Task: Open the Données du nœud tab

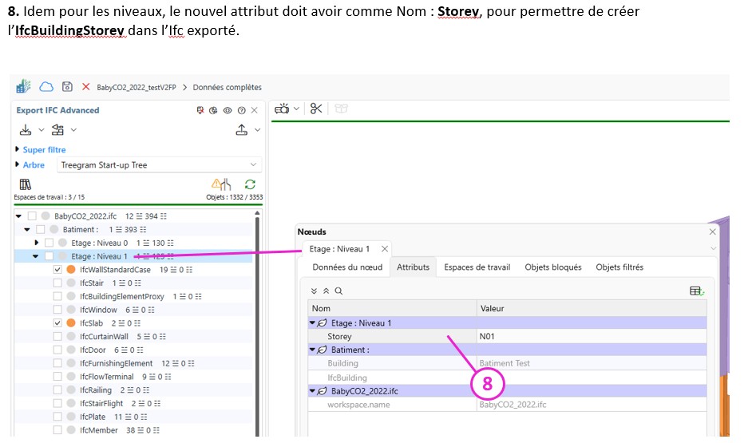Action: tap(347, 267)
